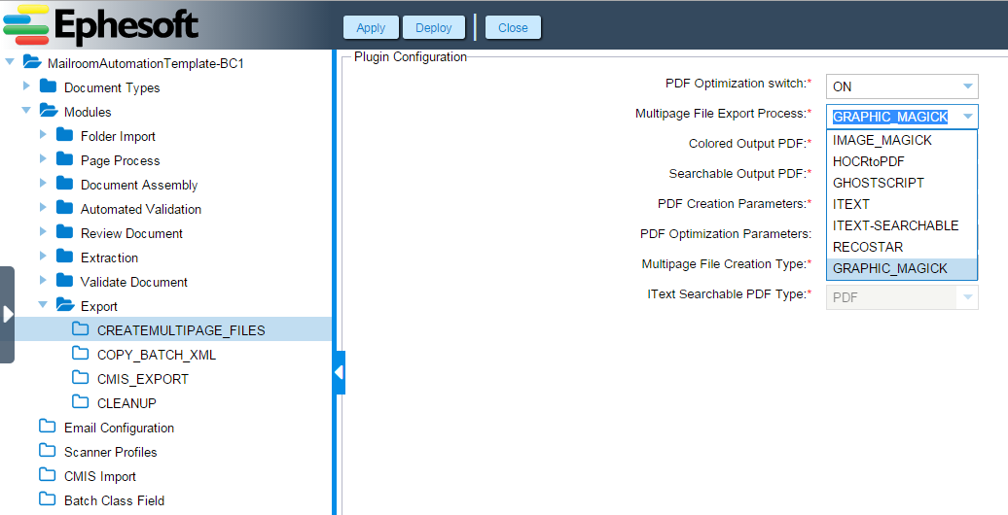Click the Extraction folder icon
1008x515 pixels.
(64, 257)
